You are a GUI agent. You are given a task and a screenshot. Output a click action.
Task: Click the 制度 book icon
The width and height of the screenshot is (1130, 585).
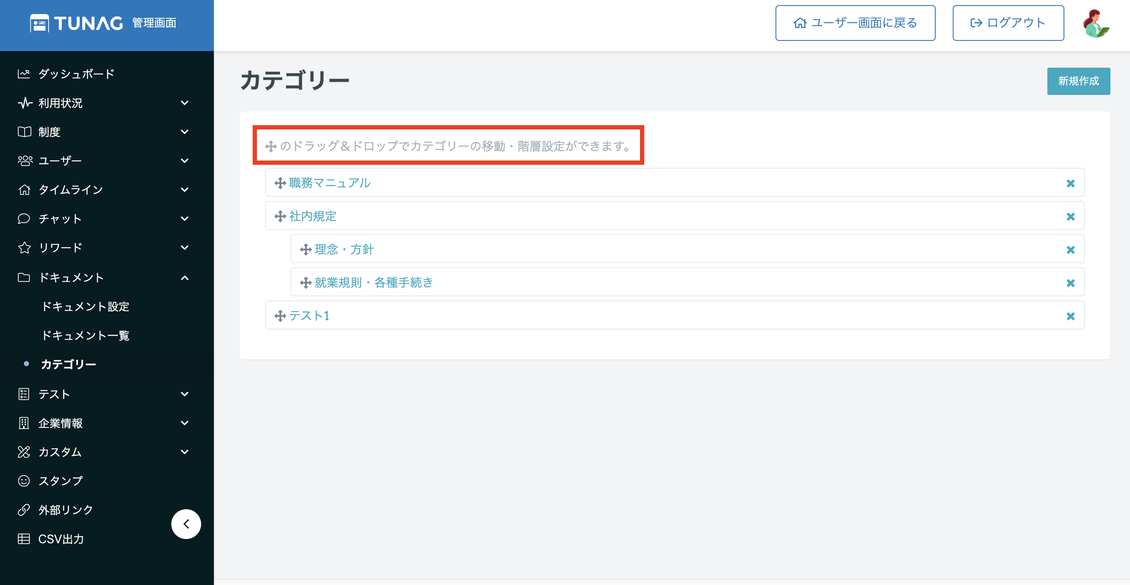tap(25, 132)
